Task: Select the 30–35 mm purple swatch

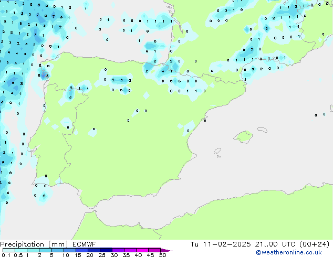Action: coord(118,250)
